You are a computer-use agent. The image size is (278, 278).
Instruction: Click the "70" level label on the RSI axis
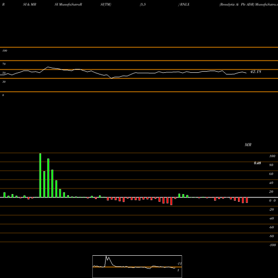pos(4,64)
